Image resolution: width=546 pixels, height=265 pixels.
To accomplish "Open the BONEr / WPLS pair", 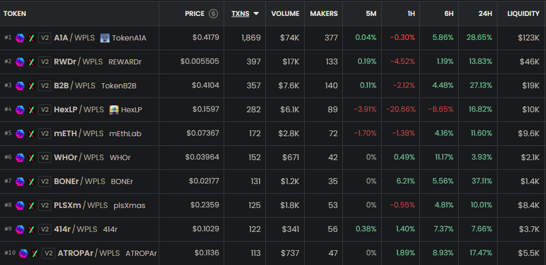I will pos(79,181).
